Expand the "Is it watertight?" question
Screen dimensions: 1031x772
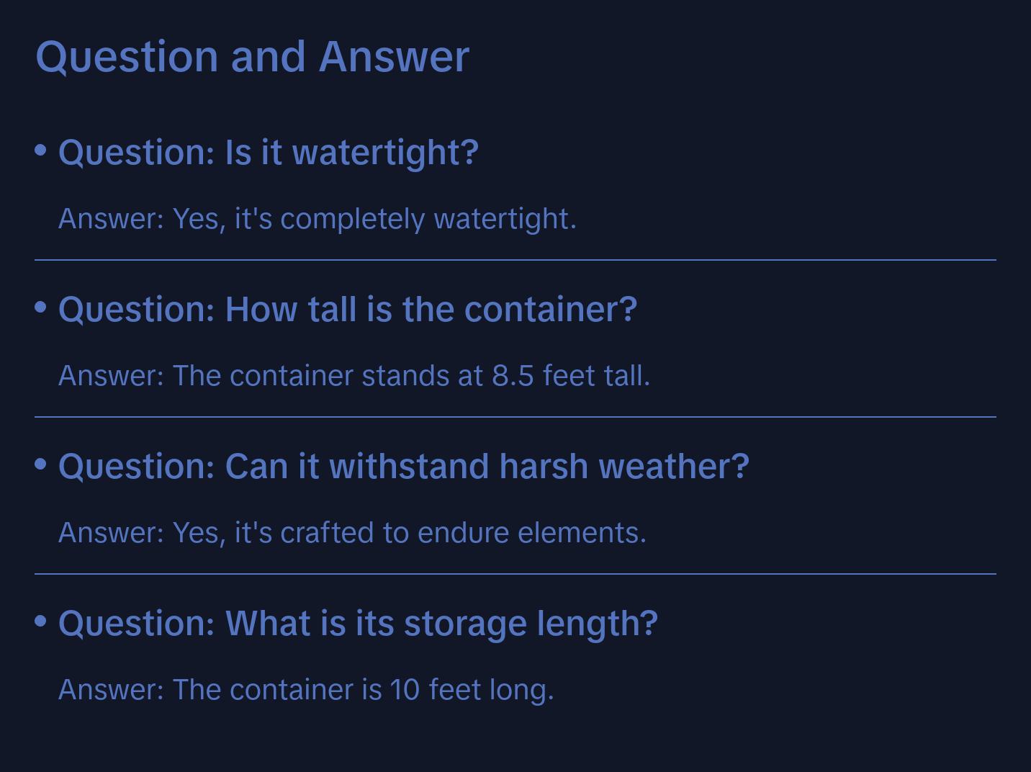[268, 153]
